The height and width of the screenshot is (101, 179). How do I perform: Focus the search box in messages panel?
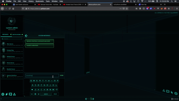coord(12,39)
